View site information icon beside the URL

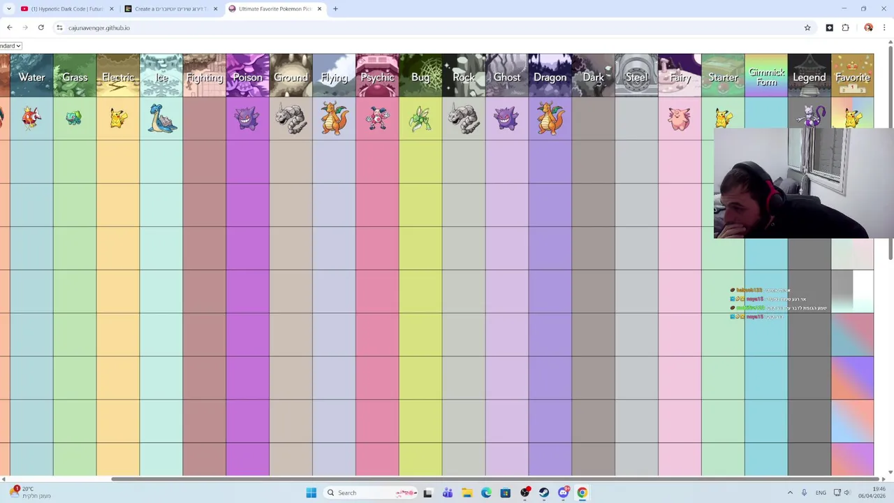coord(59,28)
